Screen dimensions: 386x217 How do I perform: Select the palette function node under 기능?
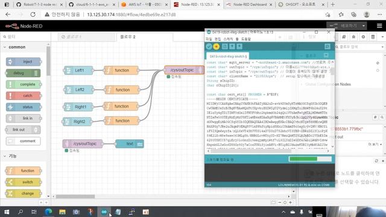pos(24,171)
